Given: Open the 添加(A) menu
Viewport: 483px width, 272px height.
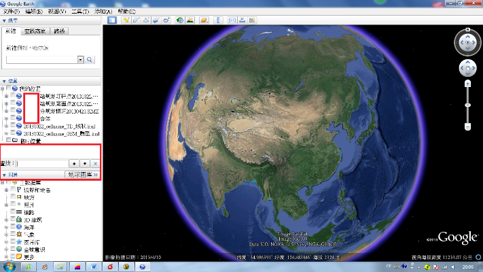Looking at the screenshot, I should point(103,12).
